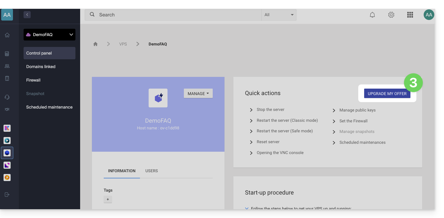Open settings gear icon in top bar

391,15
